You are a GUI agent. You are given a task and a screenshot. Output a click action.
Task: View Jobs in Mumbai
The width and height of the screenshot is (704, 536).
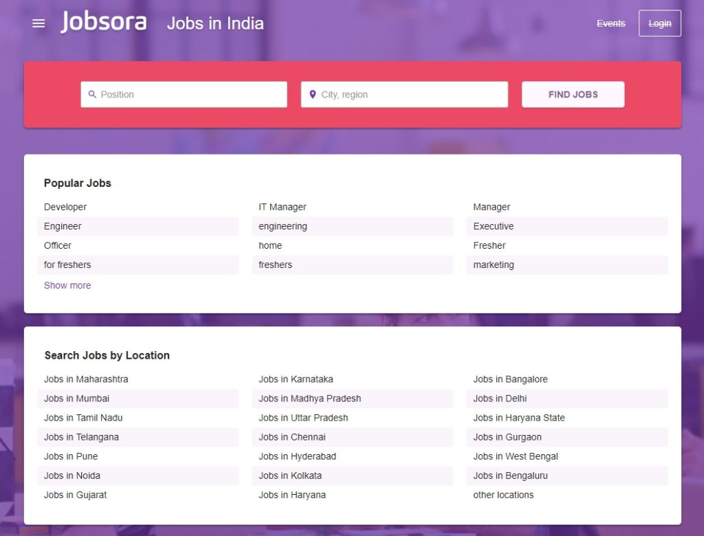point(77,399)
